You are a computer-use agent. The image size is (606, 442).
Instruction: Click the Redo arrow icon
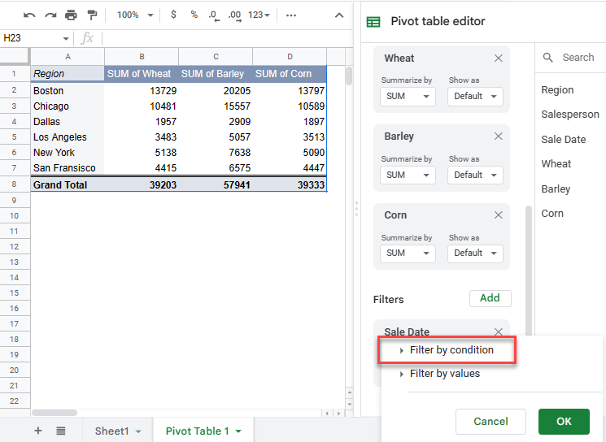[50, 15]
